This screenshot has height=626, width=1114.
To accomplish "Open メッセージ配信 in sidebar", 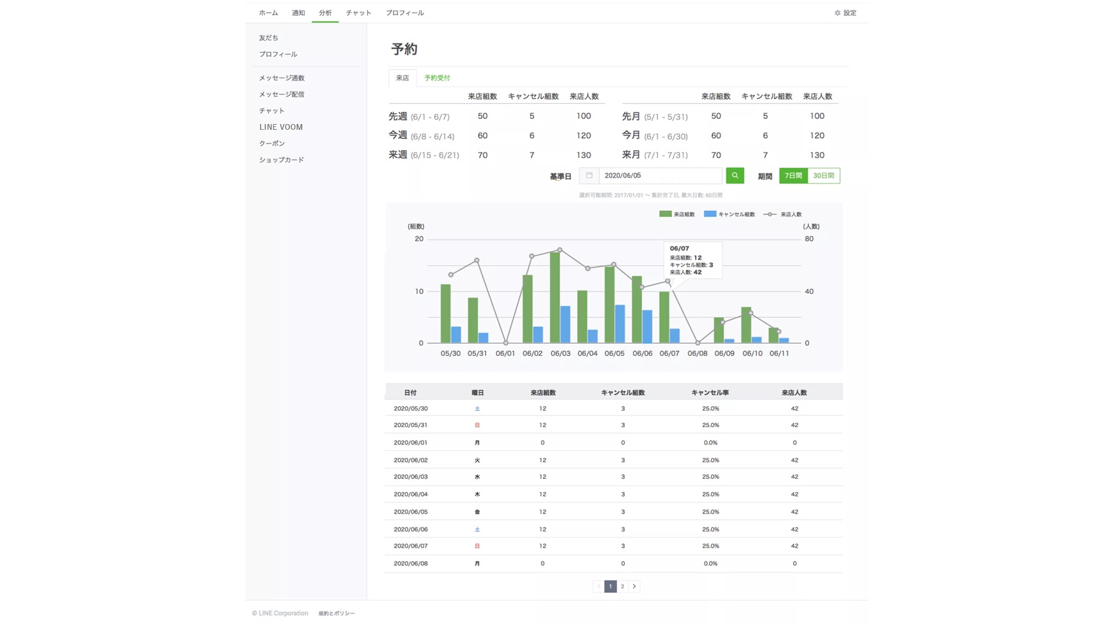I will point(281,94).
